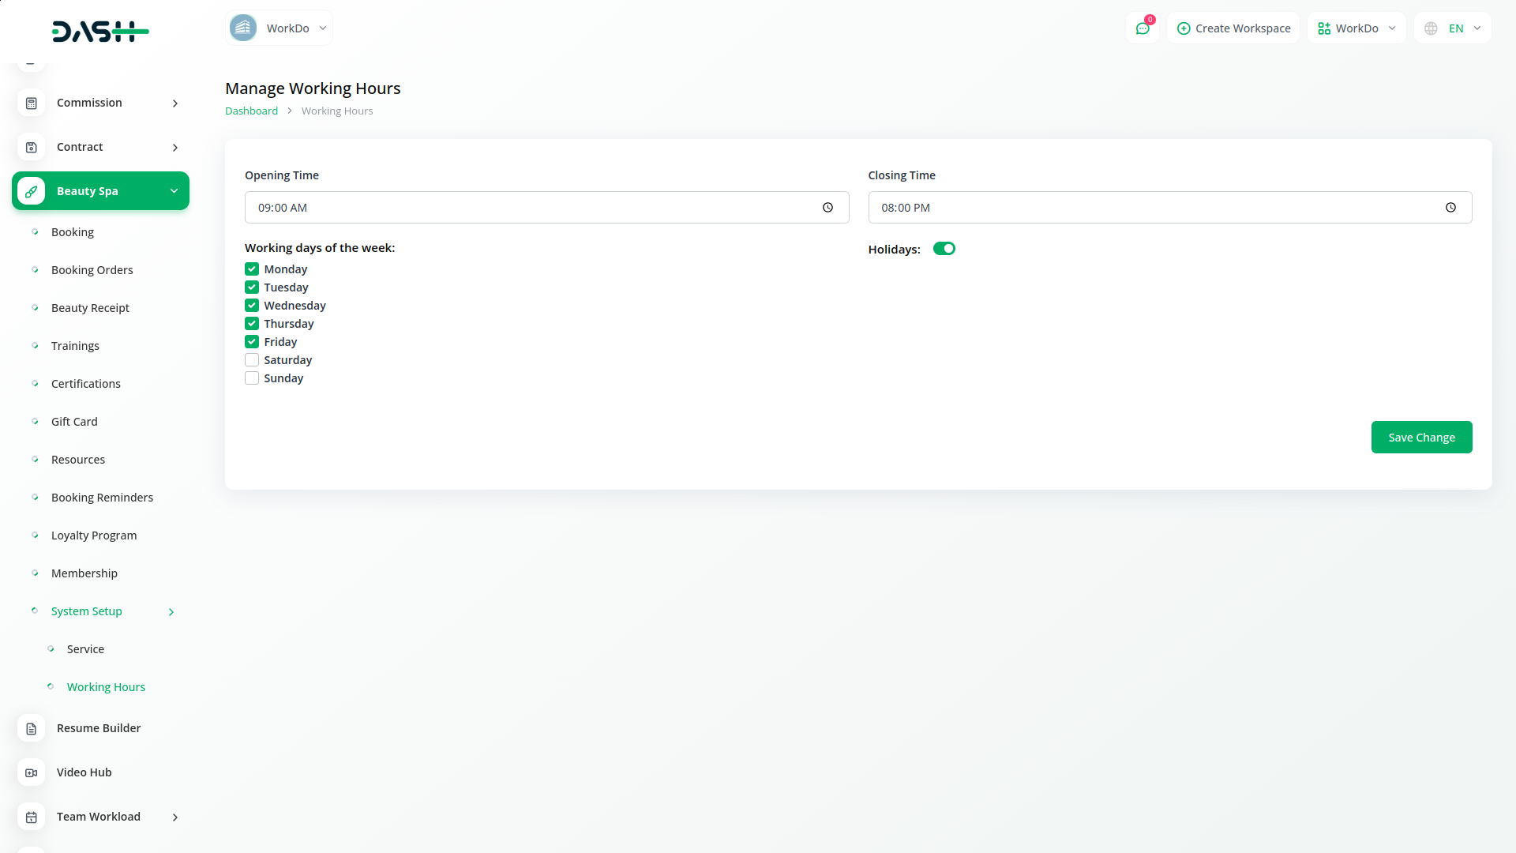Click the Save Change button
Screen dimensions: 1516x853
point(1421,438)
